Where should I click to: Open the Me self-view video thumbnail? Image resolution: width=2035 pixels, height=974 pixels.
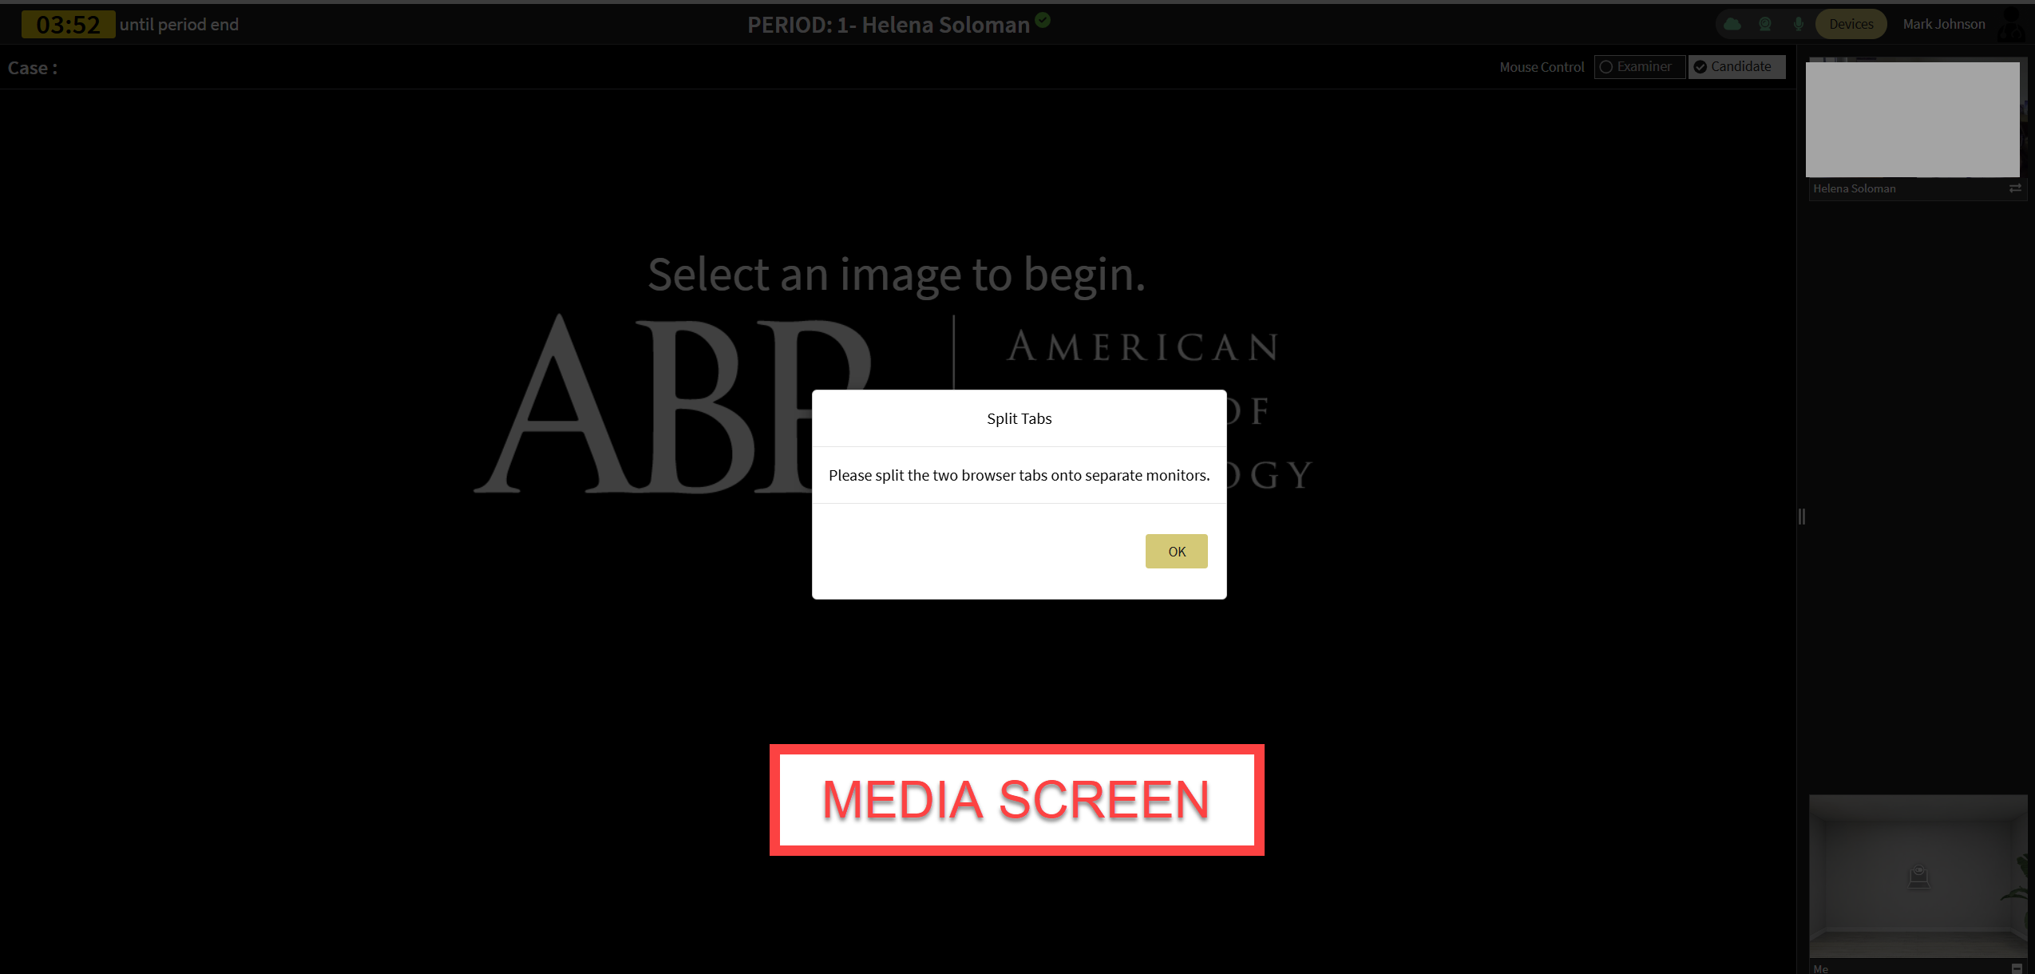(x=1918, y=876)
